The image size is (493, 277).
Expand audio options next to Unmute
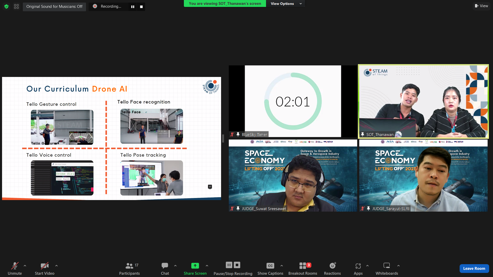pyautogui.click(x=25, y=266)
